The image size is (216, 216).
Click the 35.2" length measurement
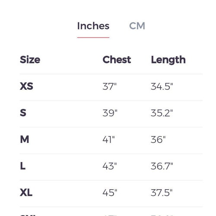(162, 113)
